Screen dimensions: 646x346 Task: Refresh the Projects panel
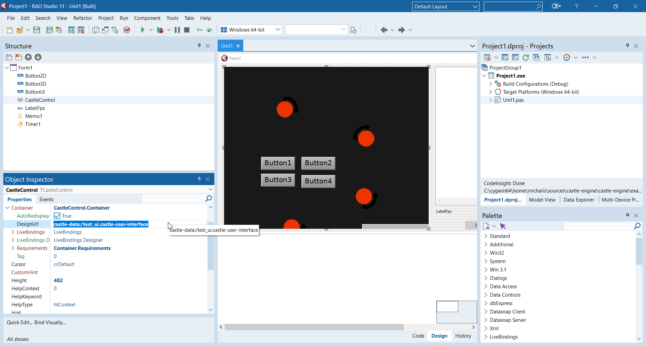(x=526, y=57)
